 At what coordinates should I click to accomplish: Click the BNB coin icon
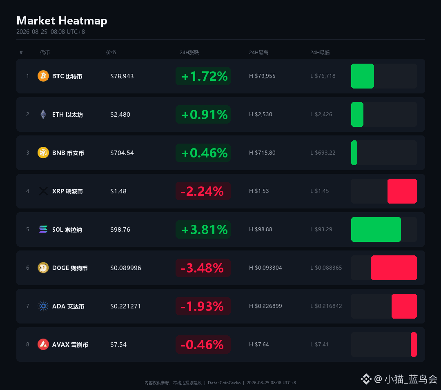pyautogui.click(x=43, y=153)
